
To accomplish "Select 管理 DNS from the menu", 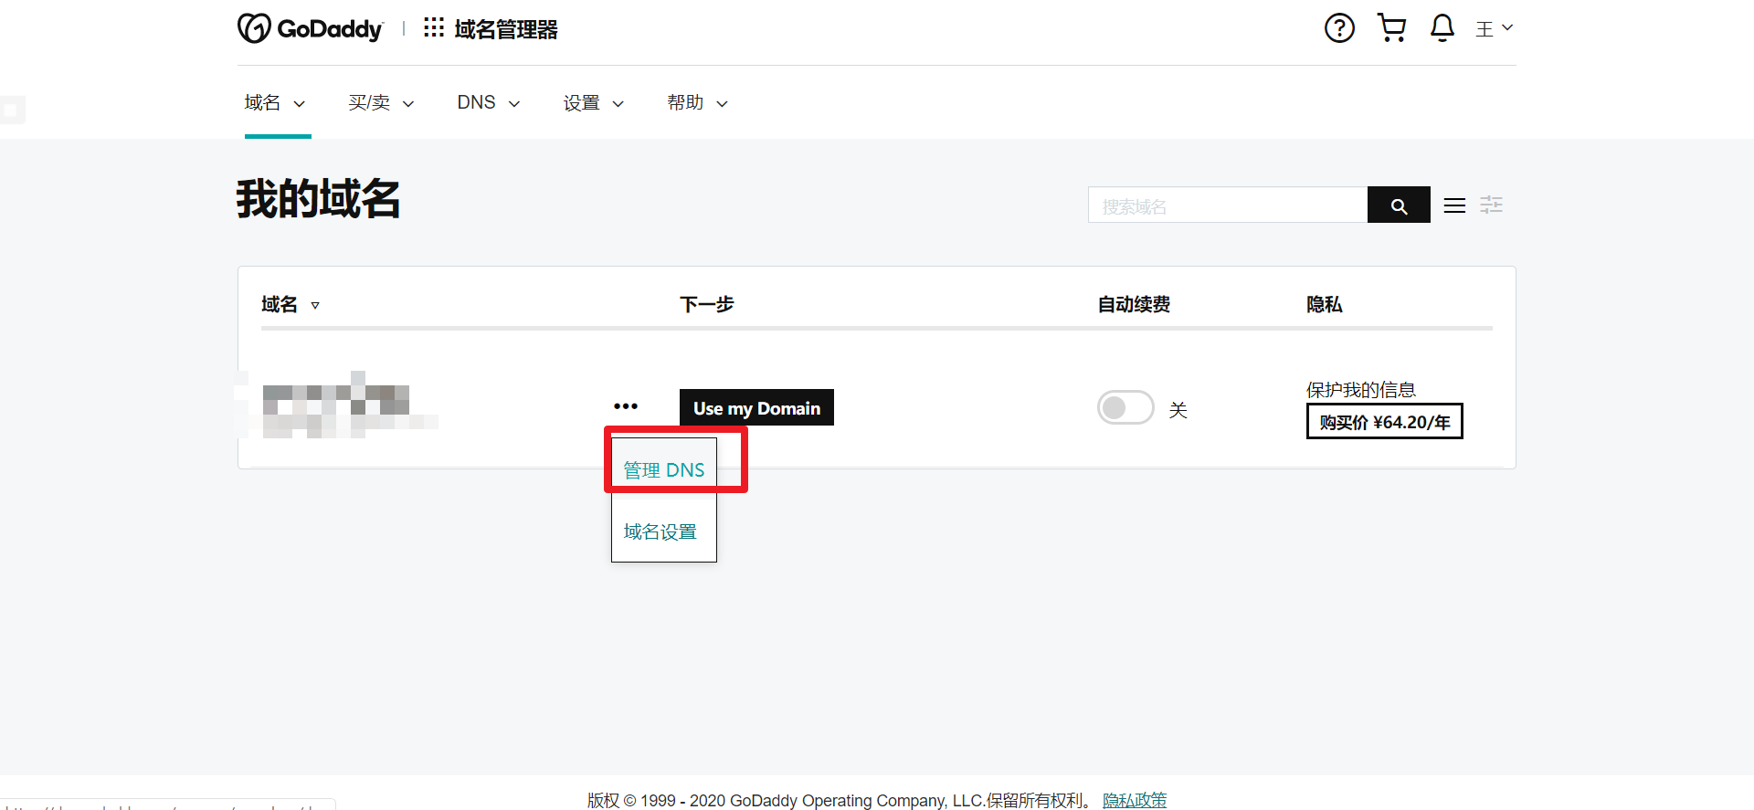I will pyautogui.click(x=664, y=469).
